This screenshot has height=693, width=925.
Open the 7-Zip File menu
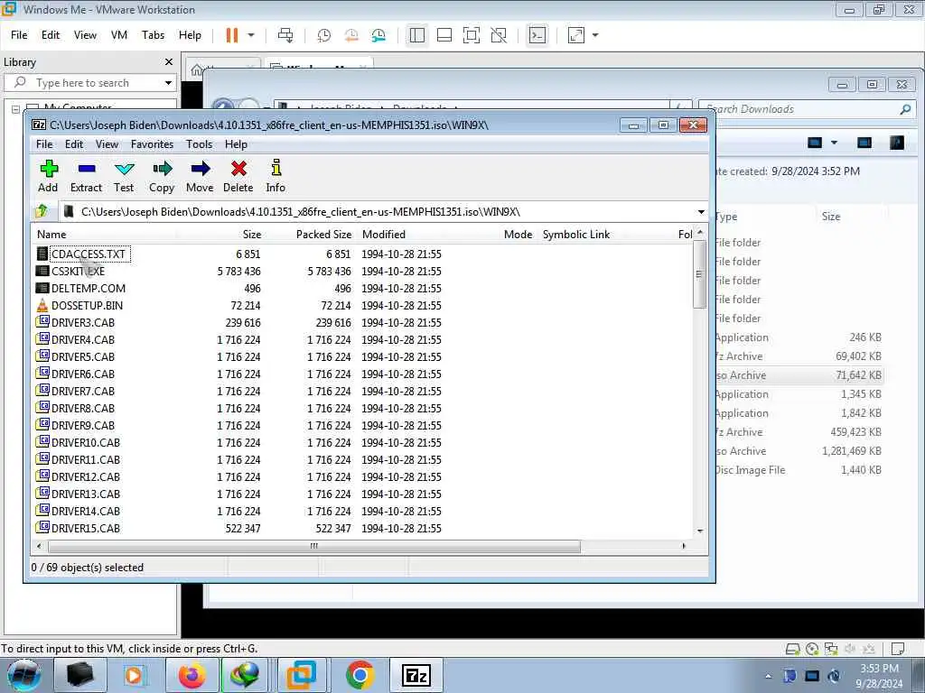click(x=44, y=144)
